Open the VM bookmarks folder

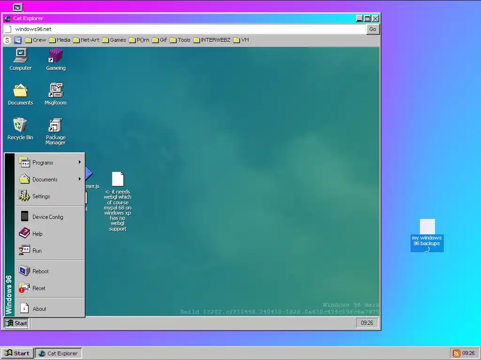click(241, 40)
